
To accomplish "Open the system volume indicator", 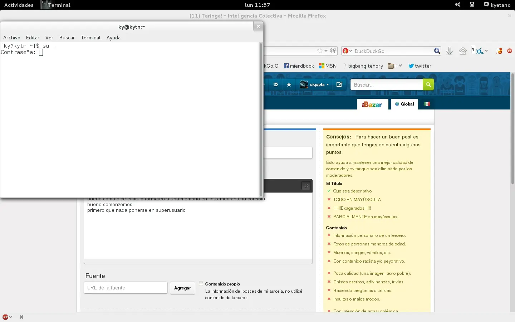I will pyautogui.click(x=457, y=5).
